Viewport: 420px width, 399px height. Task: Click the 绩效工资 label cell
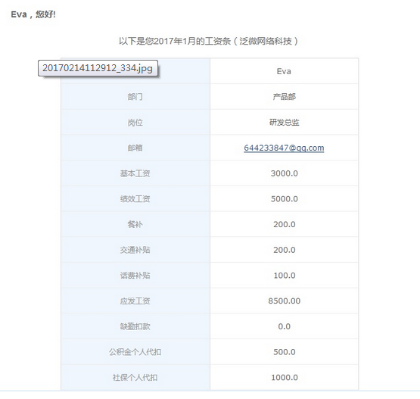coord(135,199)
